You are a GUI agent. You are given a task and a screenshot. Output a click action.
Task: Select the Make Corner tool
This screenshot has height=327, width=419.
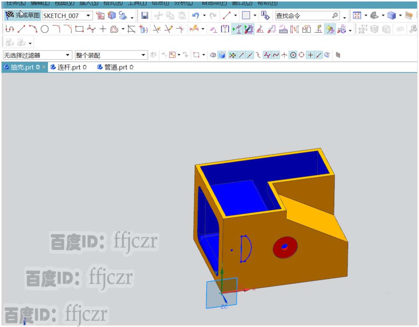click(180, 29)
